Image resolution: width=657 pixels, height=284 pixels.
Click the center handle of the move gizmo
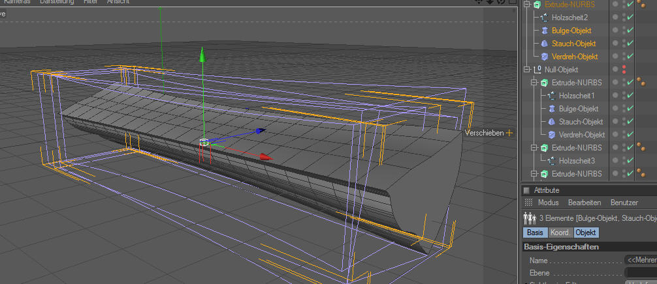(204, 143)
